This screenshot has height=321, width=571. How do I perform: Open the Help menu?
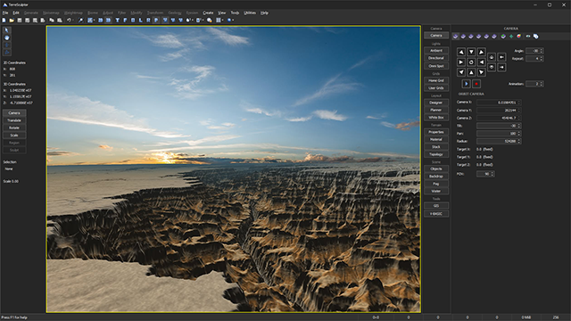(x=264, y=12)
